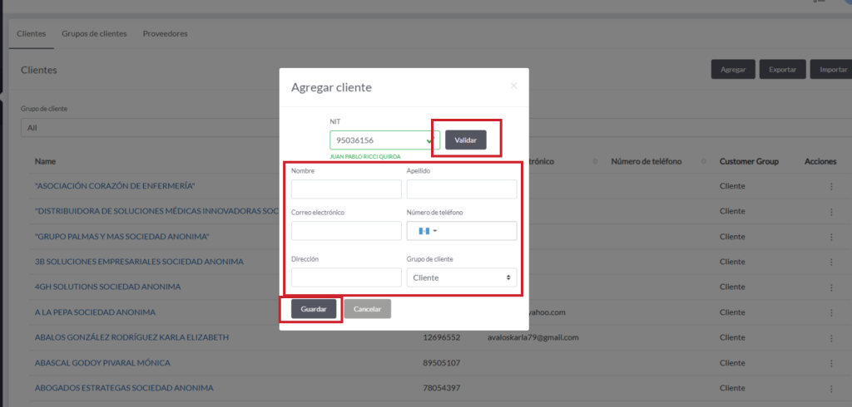
Task: Focus the Nombre text field
Action: pyautogui.click(x=346, y=189)
